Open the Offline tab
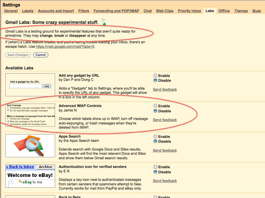 pyautogui.click(x=224, y=11)
